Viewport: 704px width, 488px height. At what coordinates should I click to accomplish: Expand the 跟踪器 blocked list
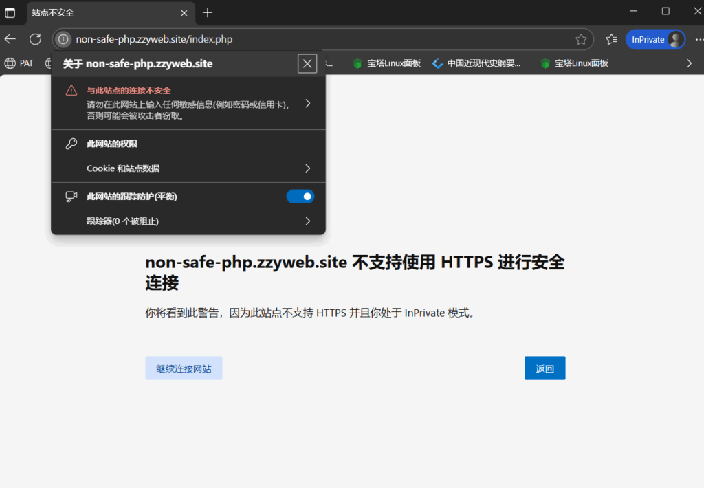click(x=307, y=221)
